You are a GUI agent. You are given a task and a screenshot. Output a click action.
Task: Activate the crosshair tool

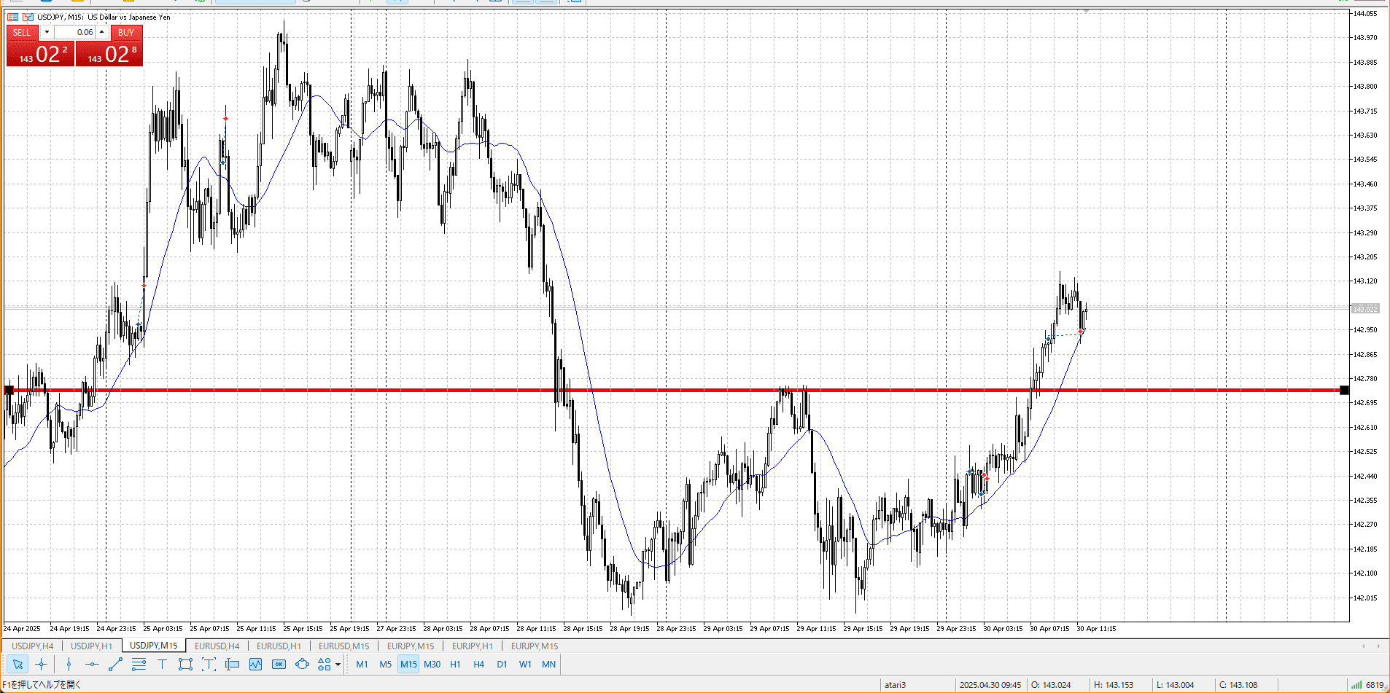click(x=42, y=664)
